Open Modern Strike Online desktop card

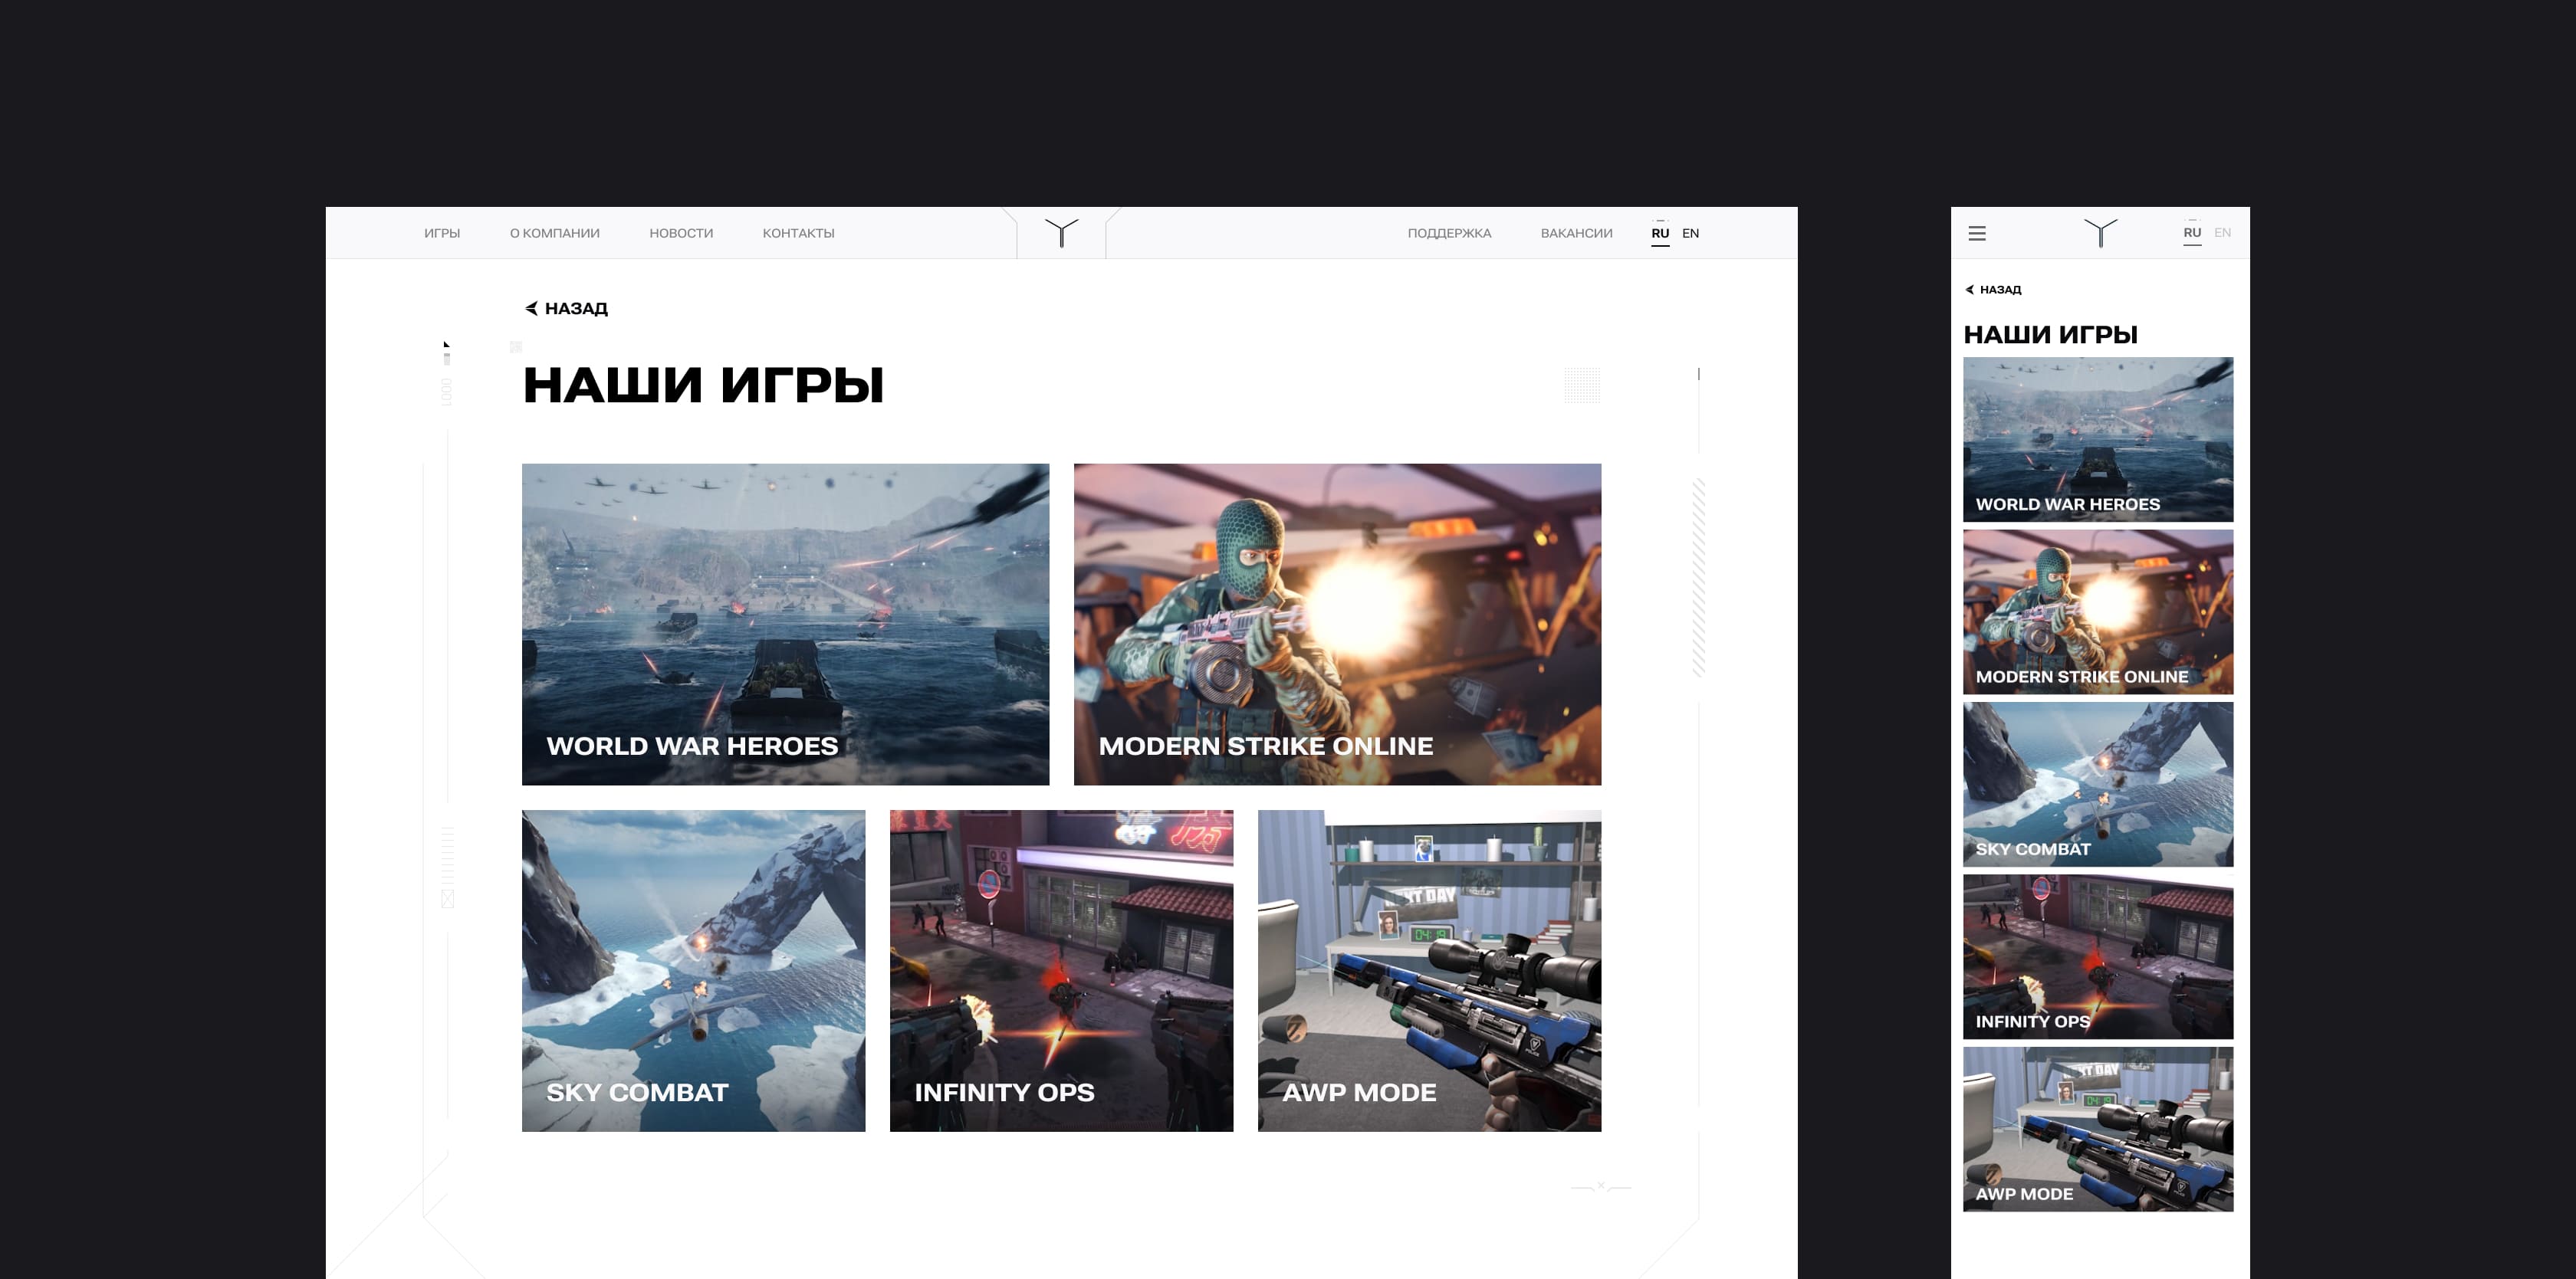click(1337, 624)
